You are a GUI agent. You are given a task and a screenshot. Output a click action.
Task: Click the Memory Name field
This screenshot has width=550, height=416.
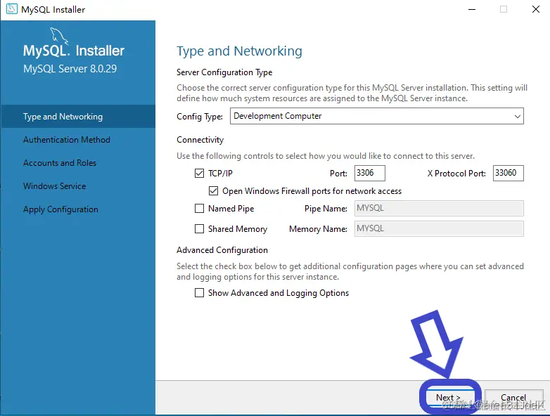pos(439,229)
